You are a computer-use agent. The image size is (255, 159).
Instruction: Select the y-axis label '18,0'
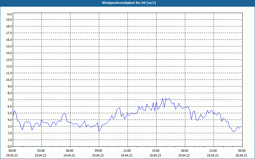9,26
